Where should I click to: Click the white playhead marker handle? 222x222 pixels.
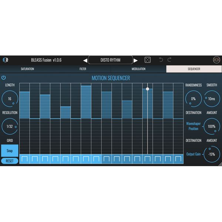coord(148,89)
